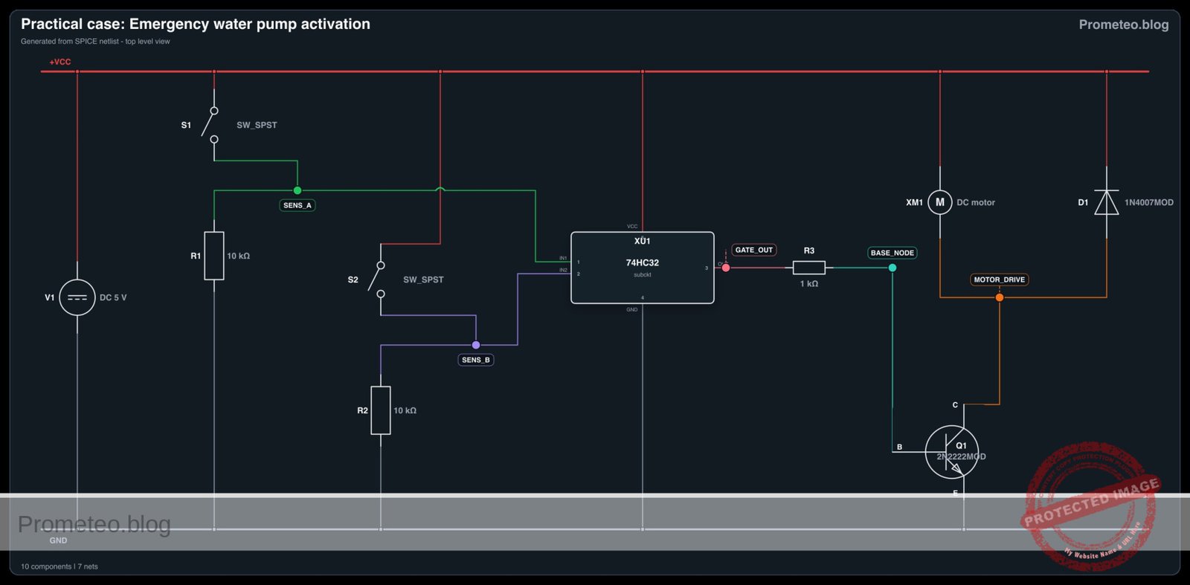This screenshot has height=585, width=1190.
Task: Click the R1 resistor symbol
Action: [x=214, y=256]
